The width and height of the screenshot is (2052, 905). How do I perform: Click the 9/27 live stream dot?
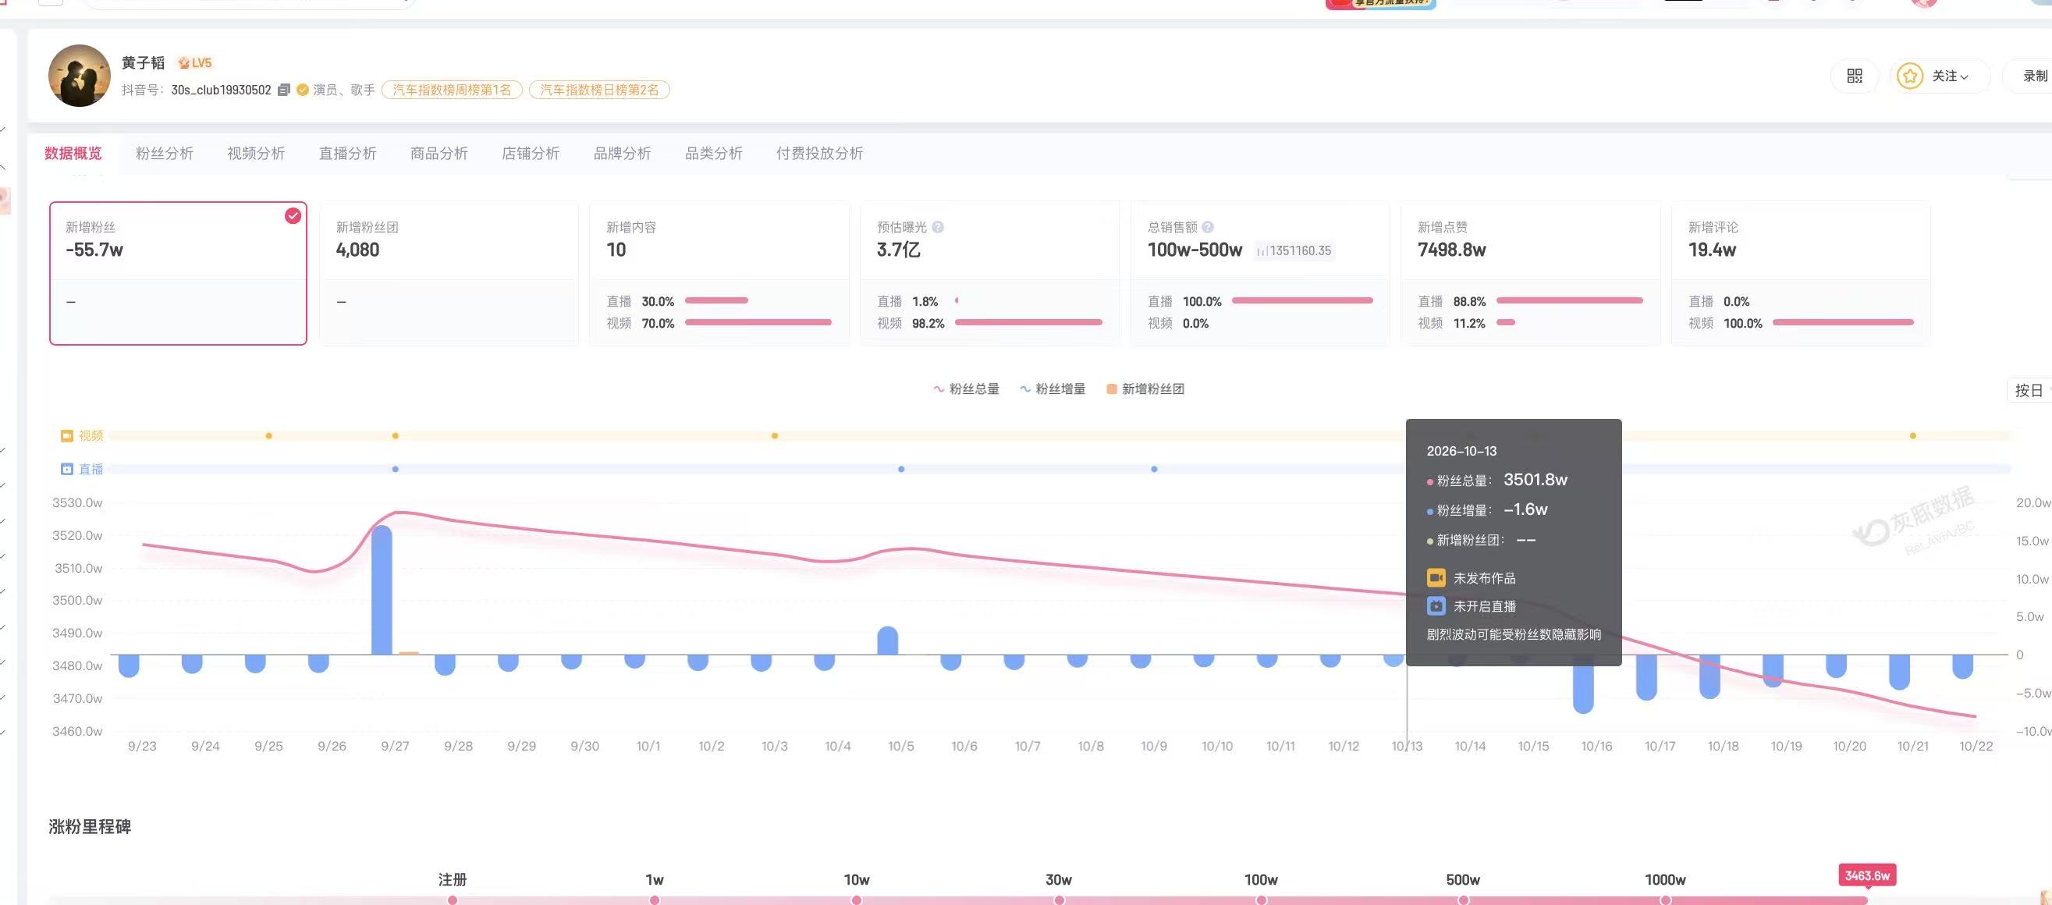pyautogui.click(x=395, y=469)
